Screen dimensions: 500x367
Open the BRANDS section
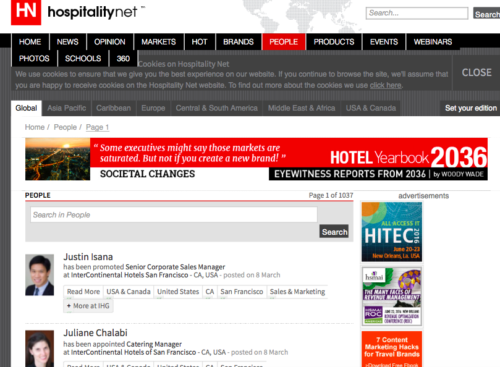click(x=238, y=42)
